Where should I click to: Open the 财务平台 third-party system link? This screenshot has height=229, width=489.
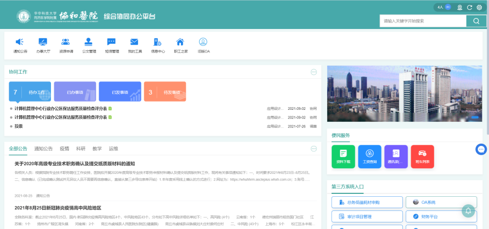point(441,216)
